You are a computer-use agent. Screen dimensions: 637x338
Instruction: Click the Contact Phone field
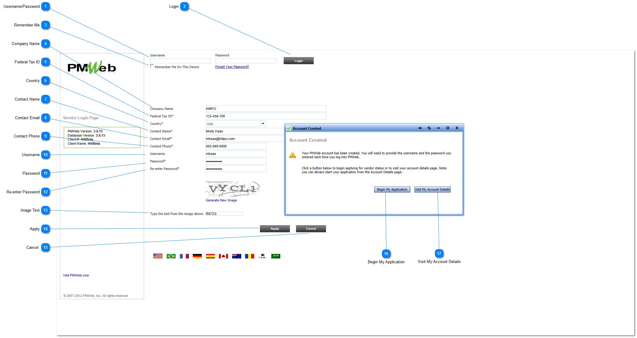(x=236, y=146)
